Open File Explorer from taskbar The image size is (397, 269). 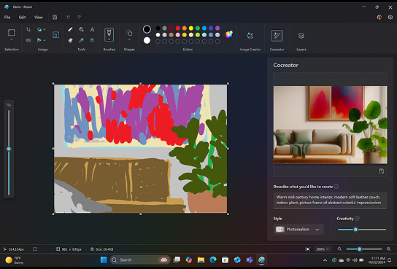[x=201, y=260]
